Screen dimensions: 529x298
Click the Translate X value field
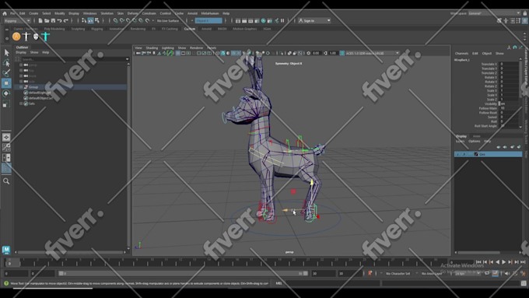pyautogui.click(x=510, y=64)
